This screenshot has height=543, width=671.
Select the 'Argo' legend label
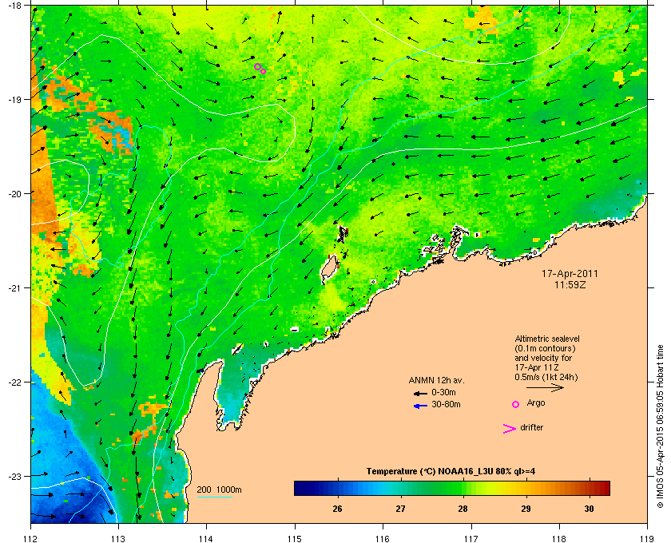[x=536, y=403]
